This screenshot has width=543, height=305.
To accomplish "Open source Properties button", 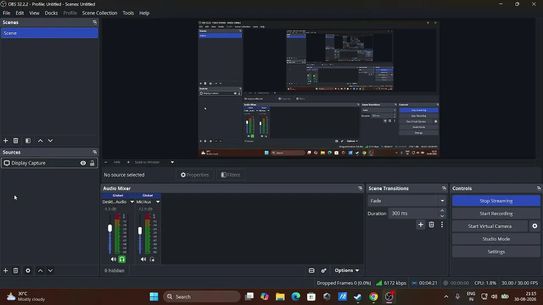I will 195,175.
